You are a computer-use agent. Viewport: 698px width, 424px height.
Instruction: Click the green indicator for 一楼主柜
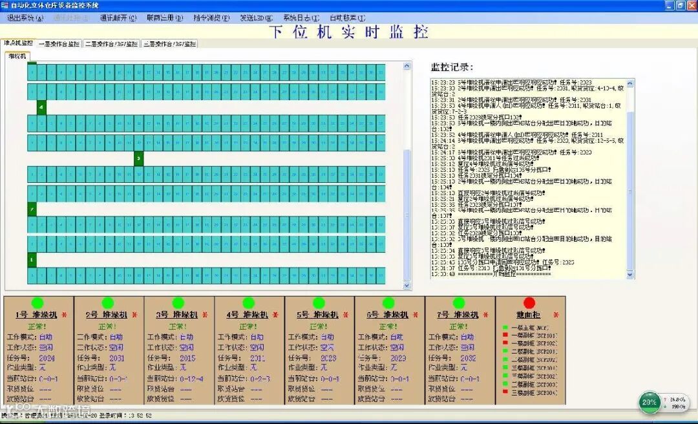click(505, 328)
